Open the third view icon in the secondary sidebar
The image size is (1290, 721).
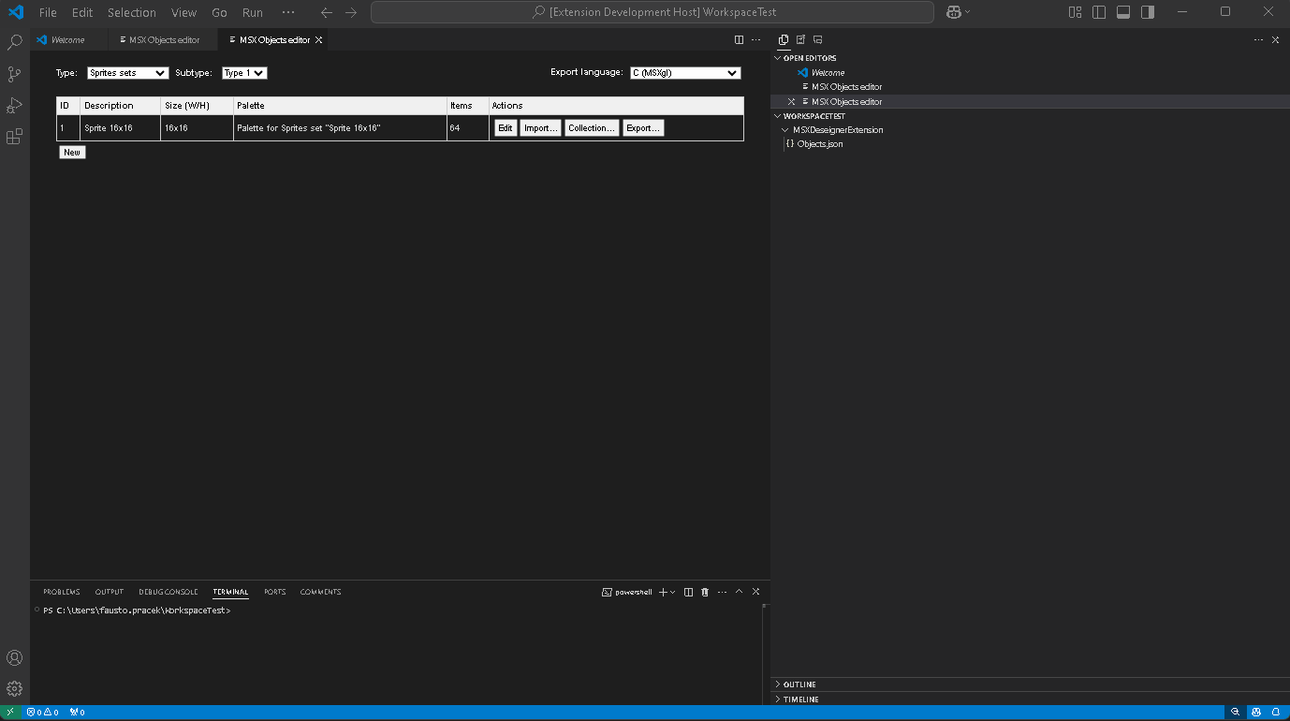[817, 40]
